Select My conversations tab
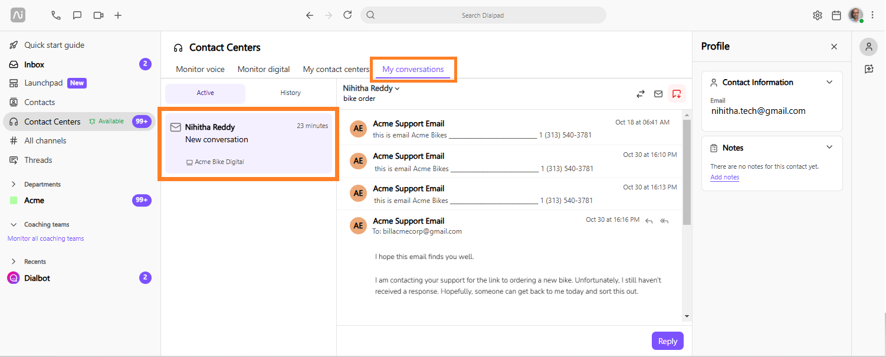 [x=413, y=69]
